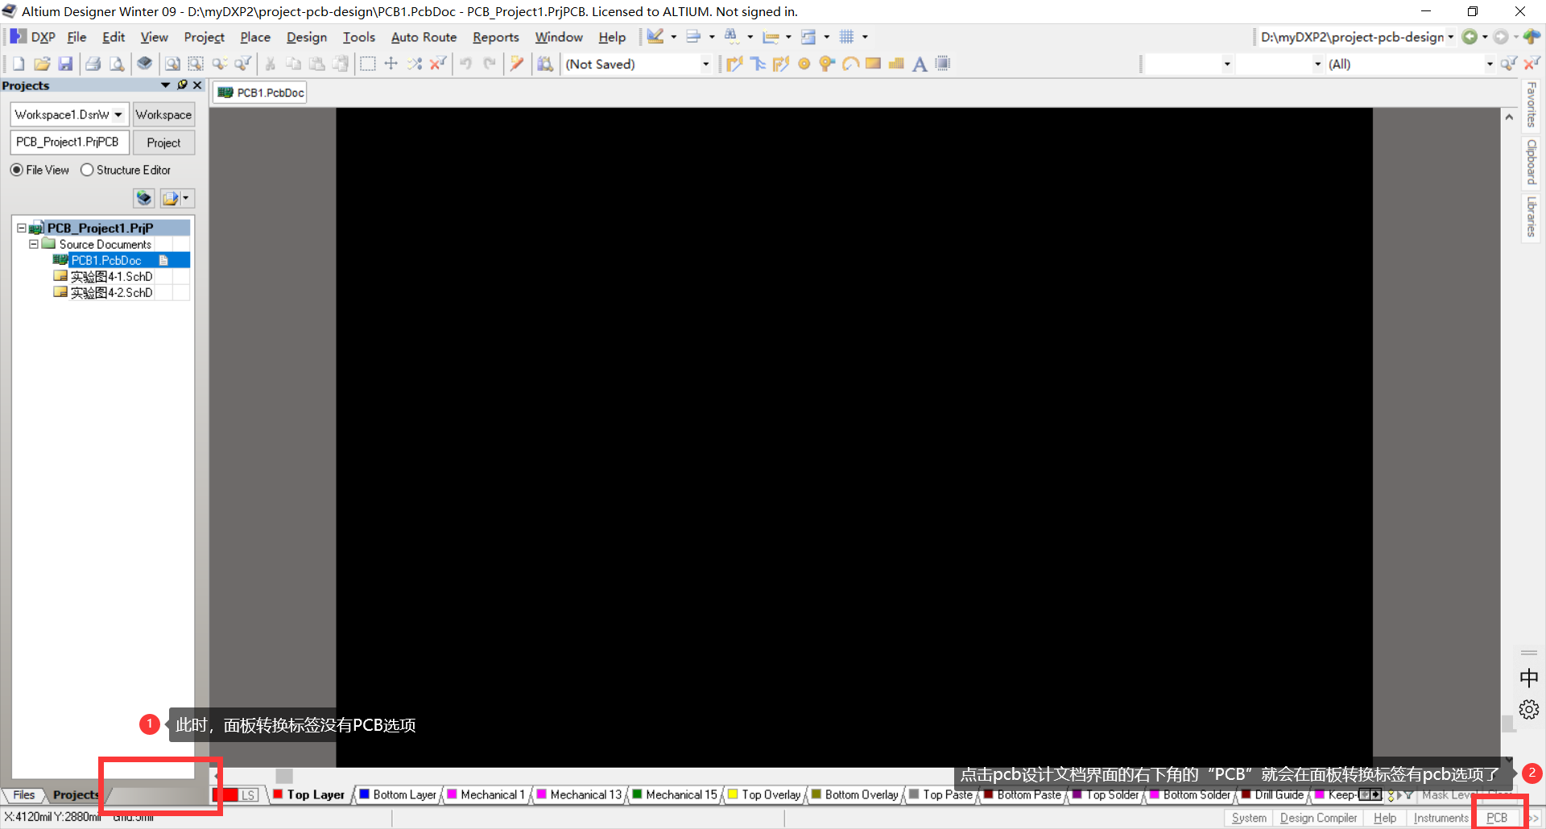Select the Place Component tool
The width and height of the screenshot is (1546, 829).
point(943,64)
